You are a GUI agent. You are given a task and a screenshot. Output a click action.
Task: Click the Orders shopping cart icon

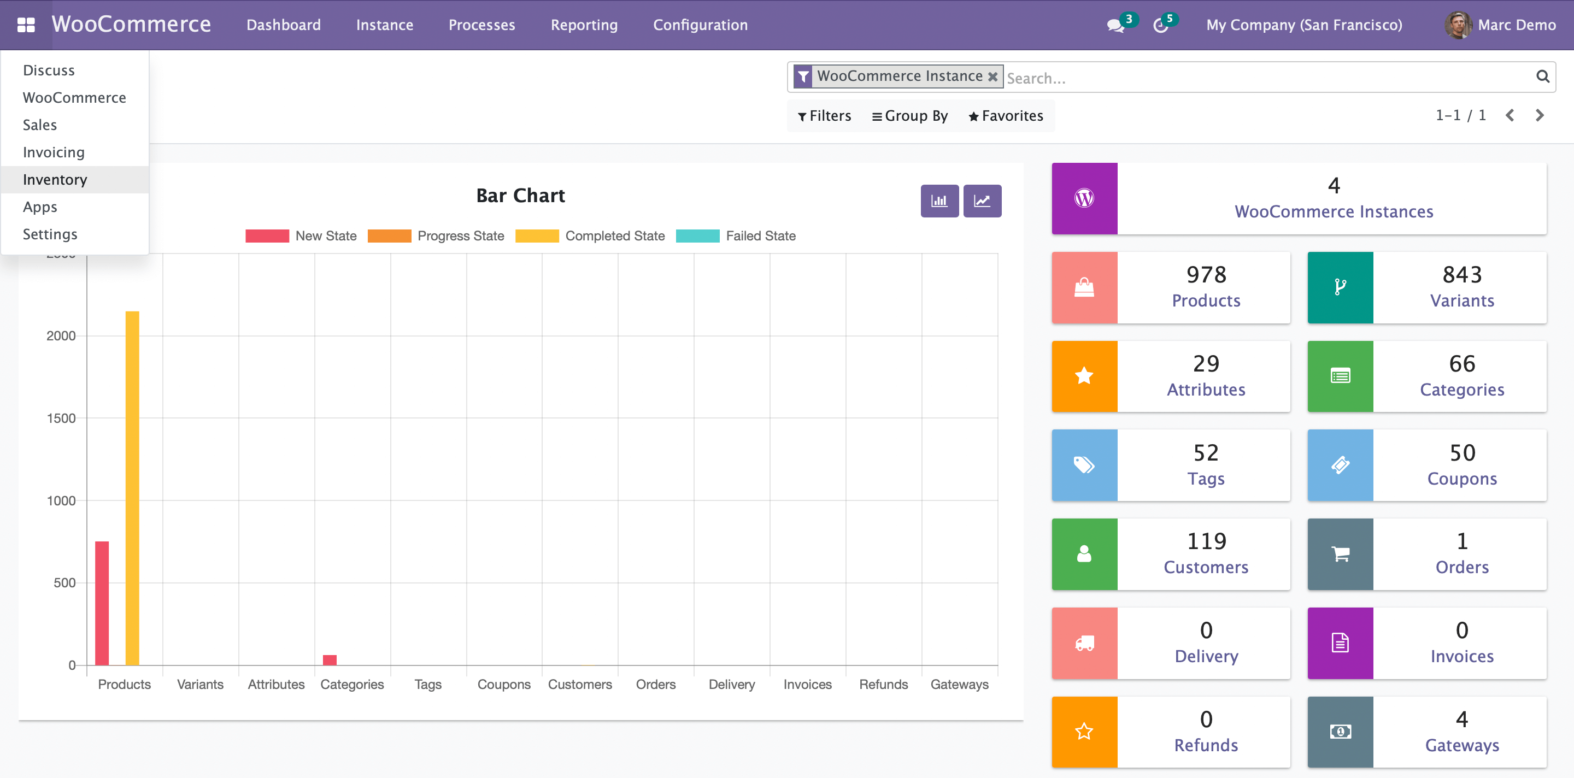coord(1340,555)
